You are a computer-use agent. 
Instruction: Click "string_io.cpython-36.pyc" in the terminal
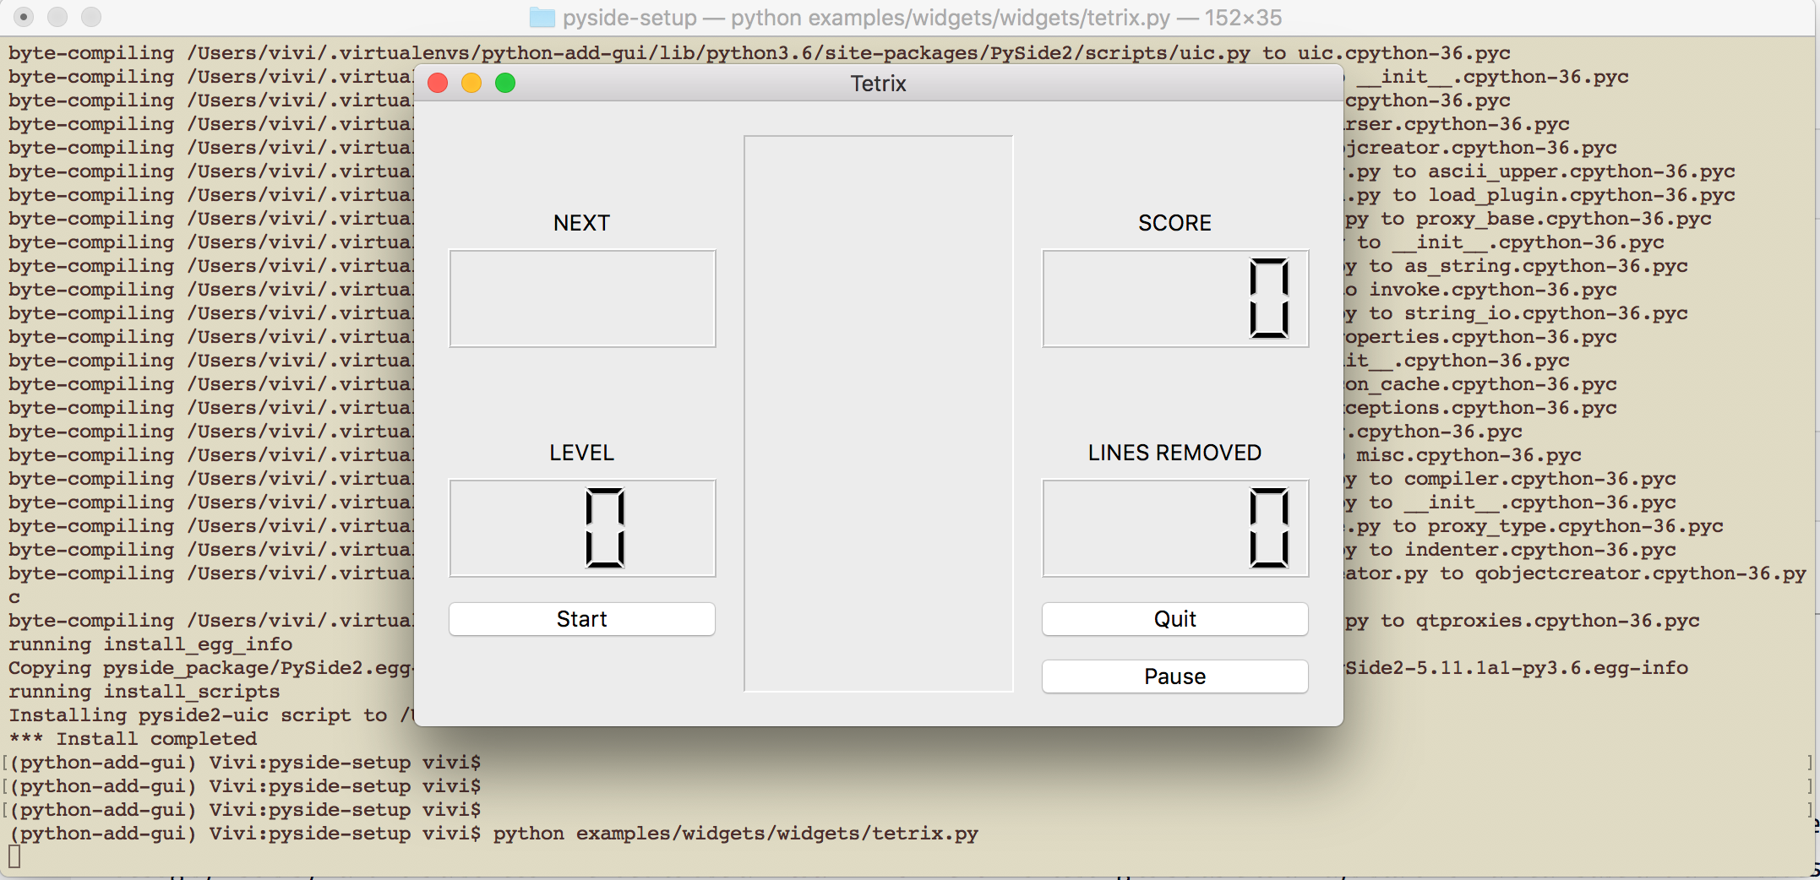[1546, 313]
